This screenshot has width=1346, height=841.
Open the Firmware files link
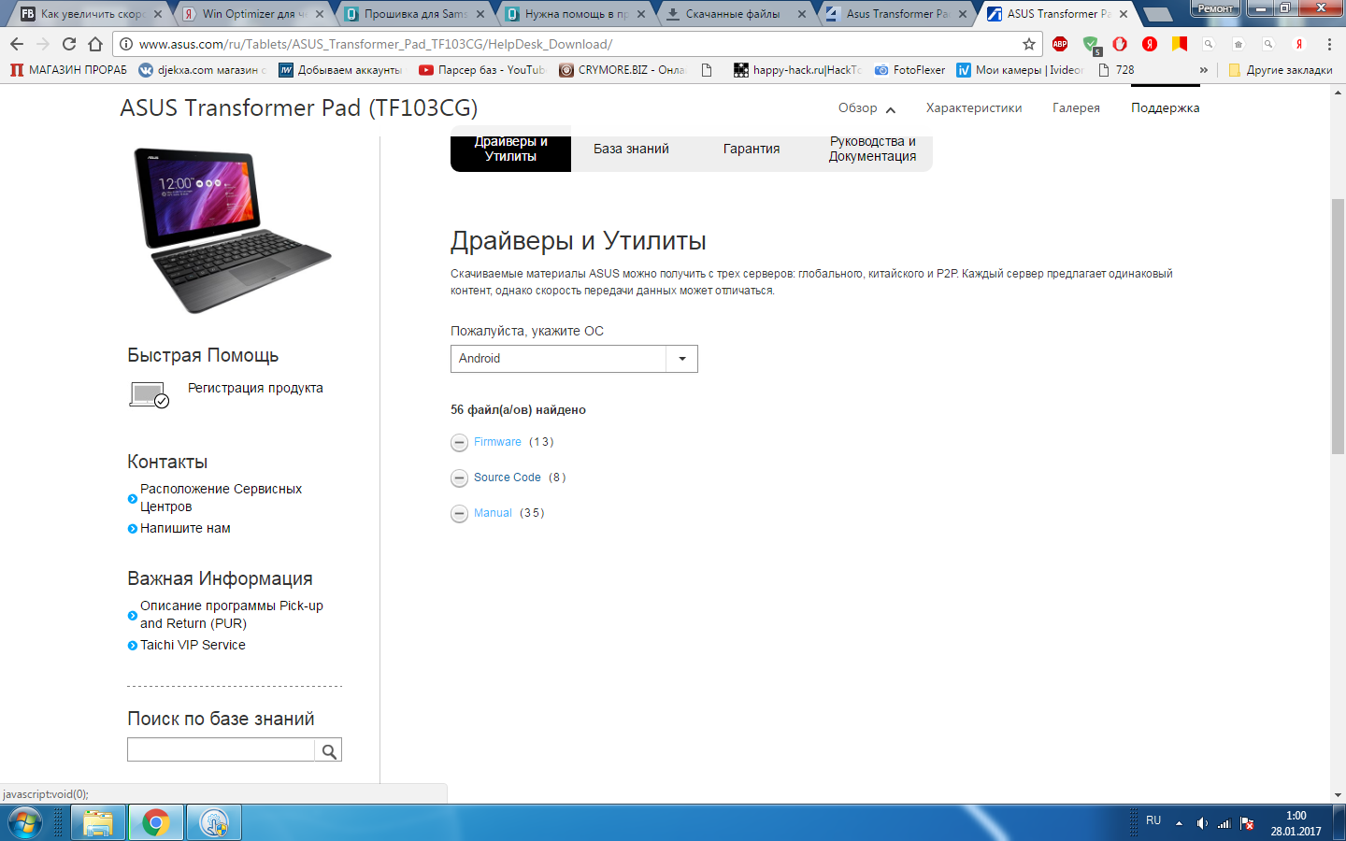497,442
